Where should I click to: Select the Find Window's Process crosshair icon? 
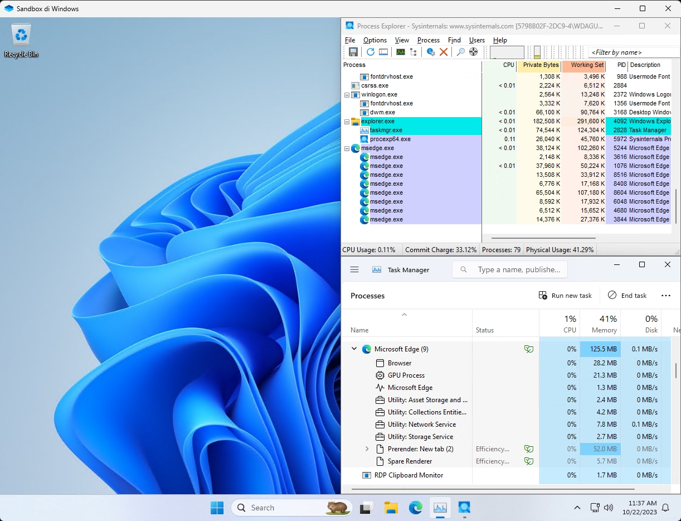(x=474, y=52)
